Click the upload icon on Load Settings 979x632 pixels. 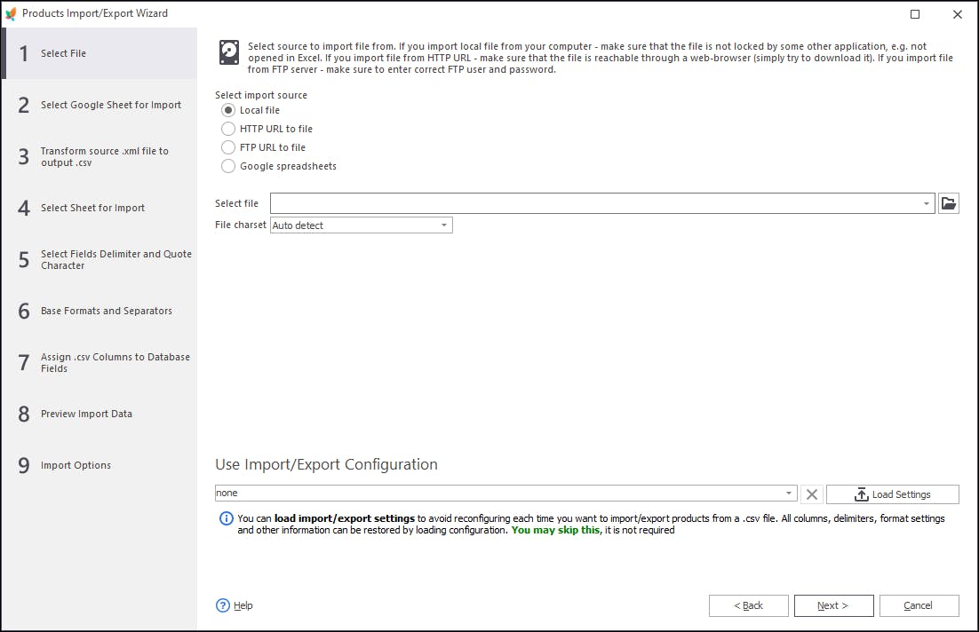(862, 494)
